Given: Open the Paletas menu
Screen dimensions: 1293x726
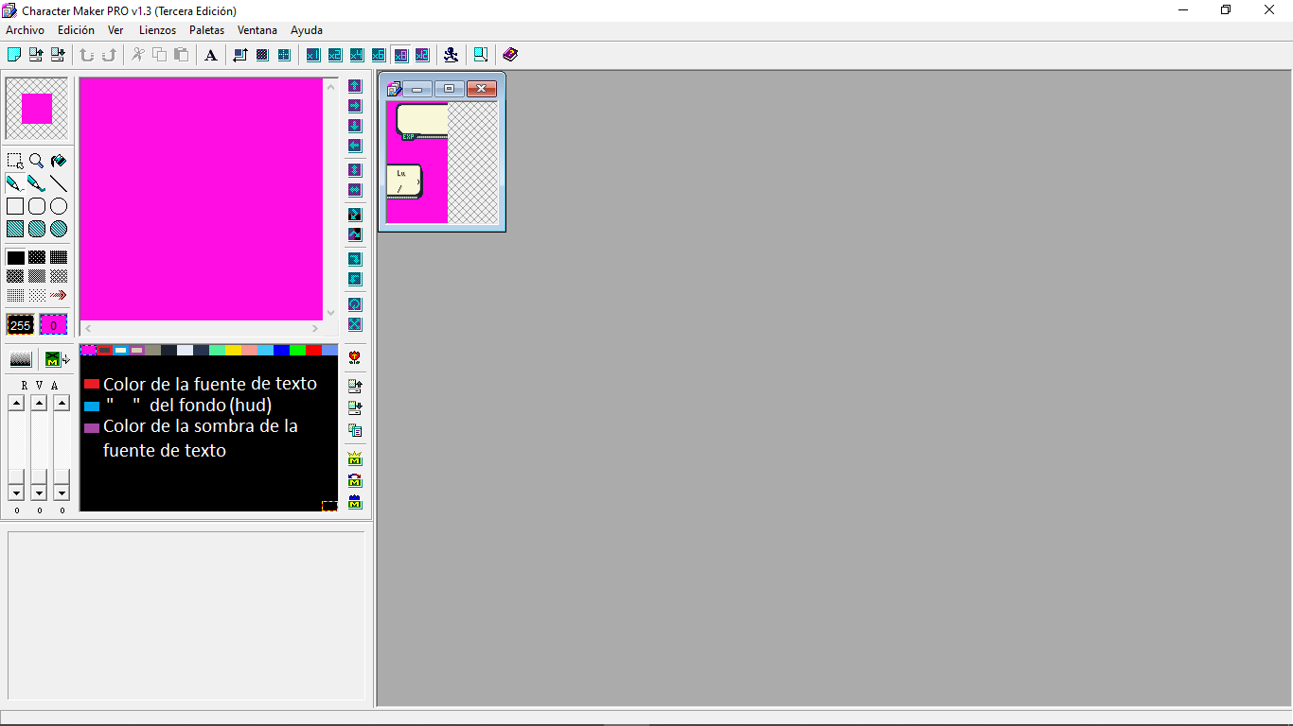Looking at the screenshot, I should 206,30.
